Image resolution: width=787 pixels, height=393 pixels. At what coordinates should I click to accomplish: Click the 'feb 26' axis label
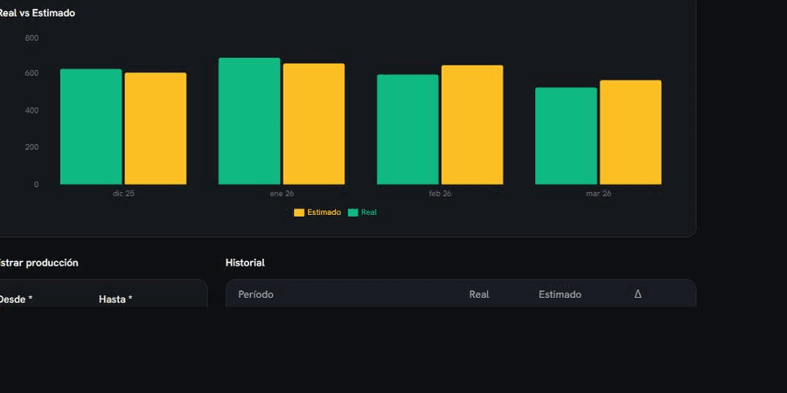440,194
